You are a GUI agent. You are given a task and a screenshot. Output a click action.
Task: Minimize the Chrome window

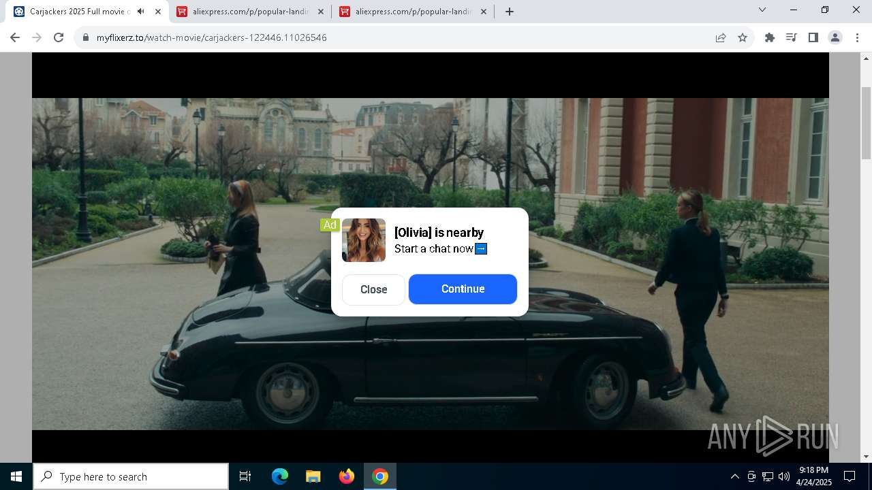(794, 10)
